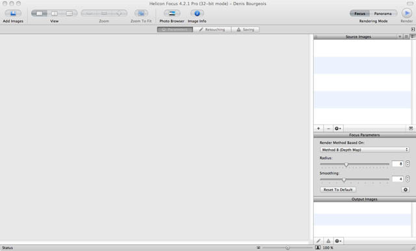The height and width of the screenshot is (251, 416).
Task: Open the Source Images gear action menu
Action: point(338,128)
